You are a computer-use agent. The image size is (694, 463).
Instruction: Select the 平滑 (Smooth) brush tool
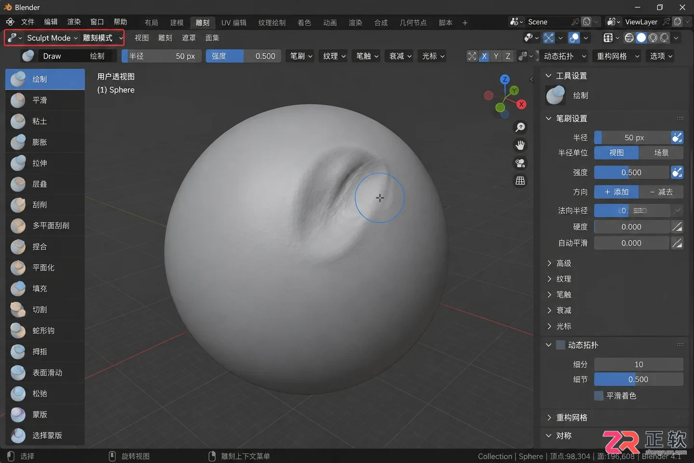point(45,100)
